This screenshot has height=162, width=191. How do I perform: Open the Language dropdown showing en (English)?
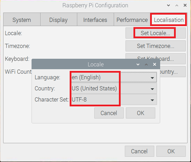coord(114,77)
